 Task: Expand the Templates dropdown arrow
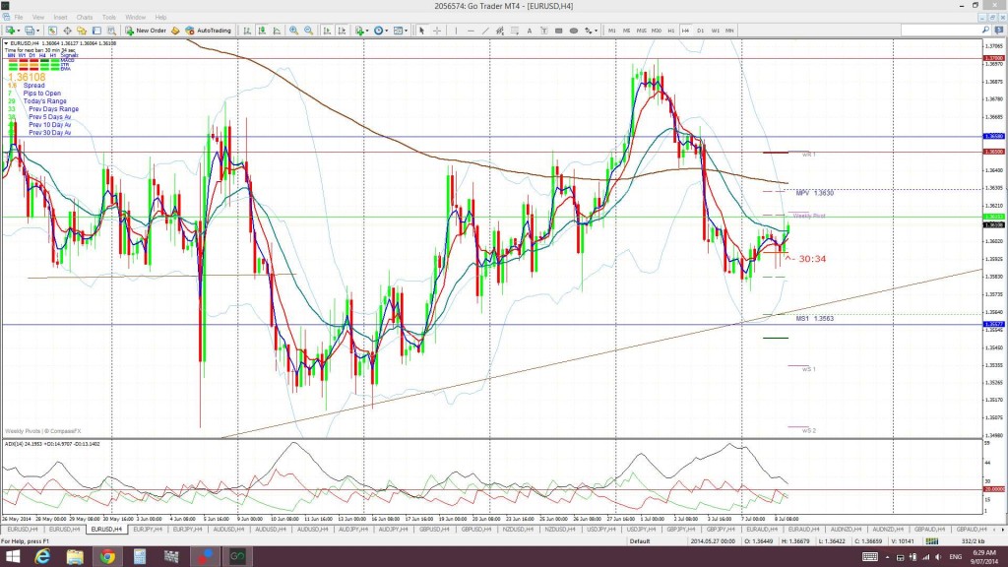[406, 31]
